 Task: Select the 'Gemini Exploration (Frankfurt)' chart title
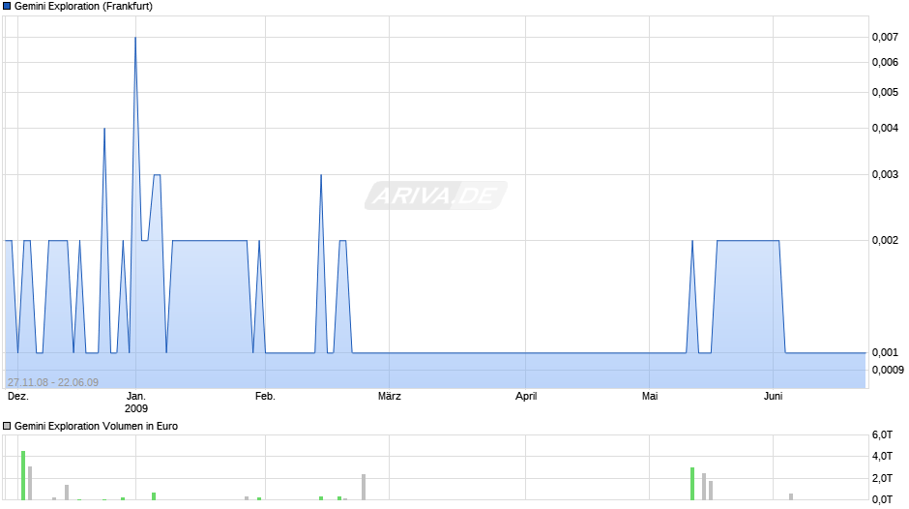click(x=83, y=7)
